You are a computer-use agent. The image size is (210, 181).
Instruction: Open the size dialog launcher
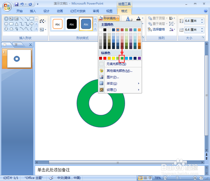pyautogui.click(x=203, y=37)
